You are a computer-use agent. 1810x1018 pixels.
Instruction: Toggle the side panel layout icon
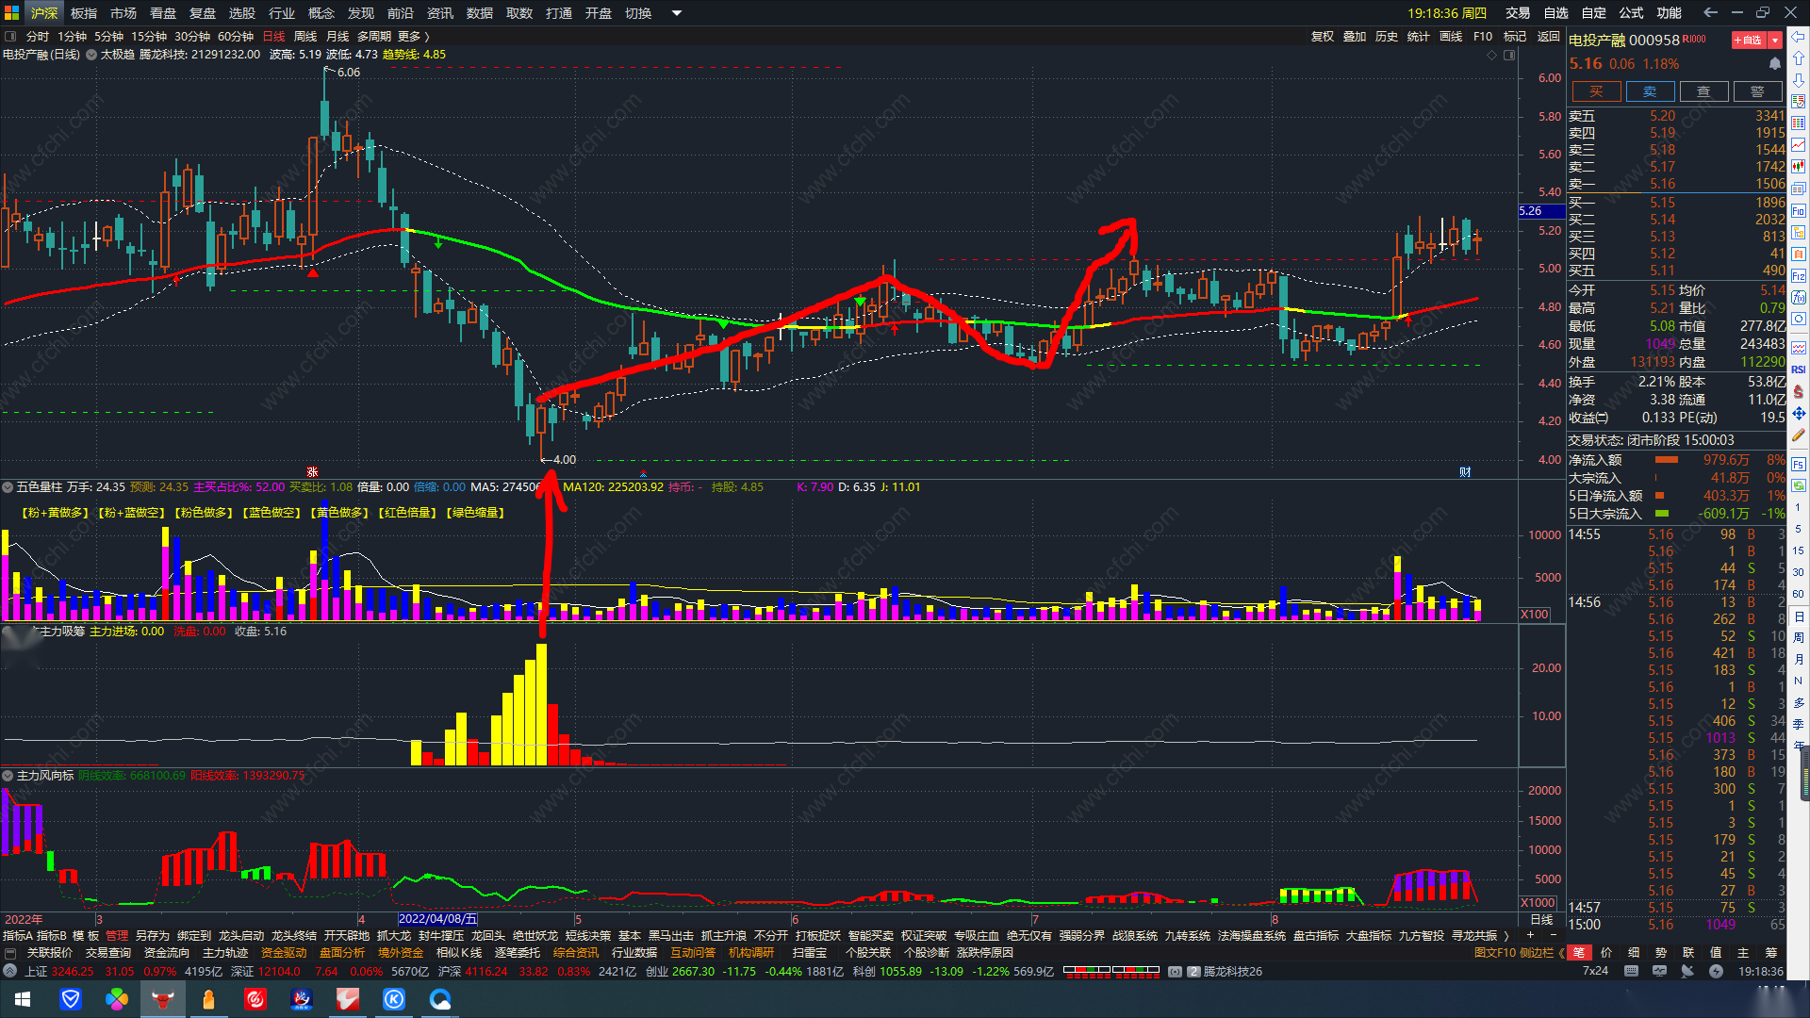click(x=1509, y=55)
